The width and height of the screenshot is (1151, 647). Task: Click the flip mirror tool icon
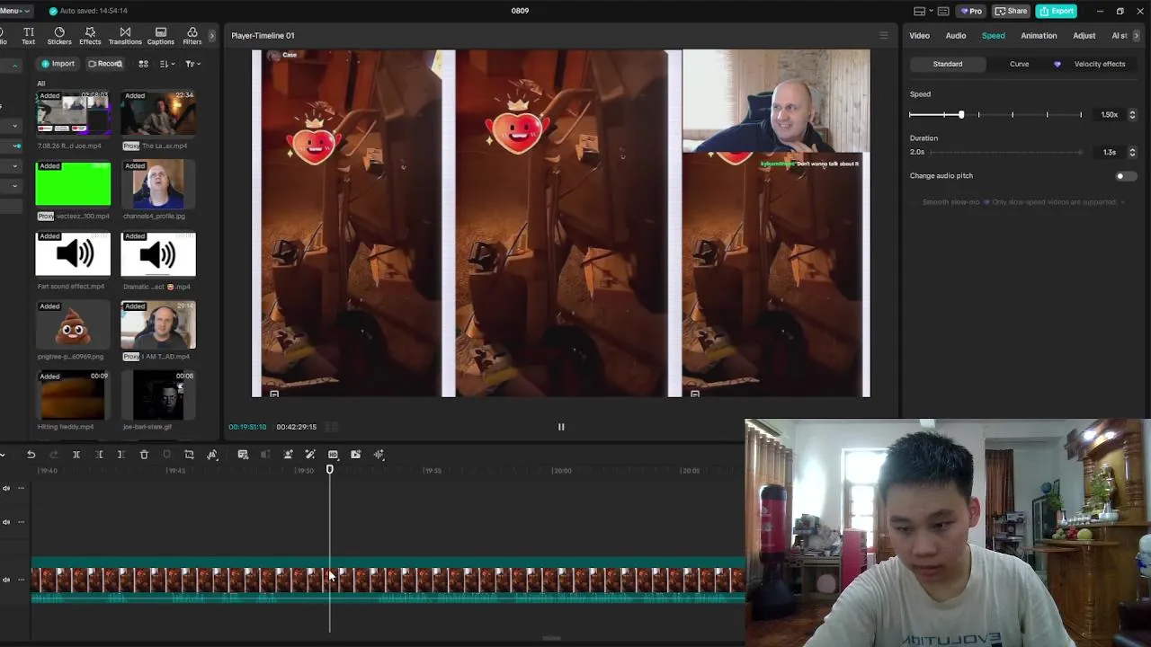pyautogui.click(x=212, y=455)
